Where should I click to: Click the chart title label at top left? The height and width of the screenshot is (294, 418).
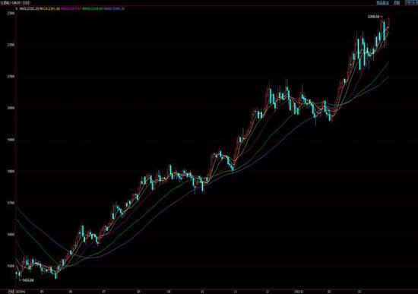click(15, 3)
